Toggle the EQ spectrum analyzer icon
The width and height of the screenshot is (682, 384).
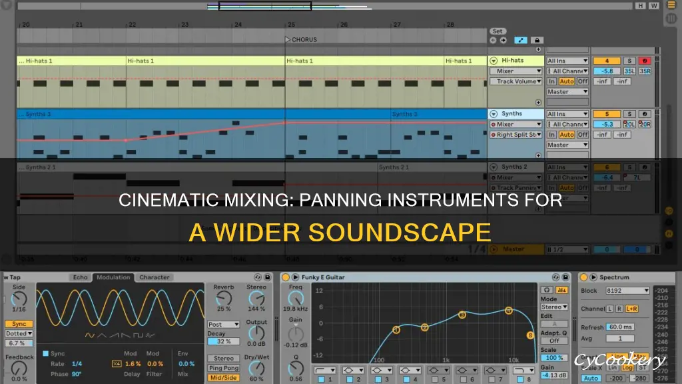561,290
